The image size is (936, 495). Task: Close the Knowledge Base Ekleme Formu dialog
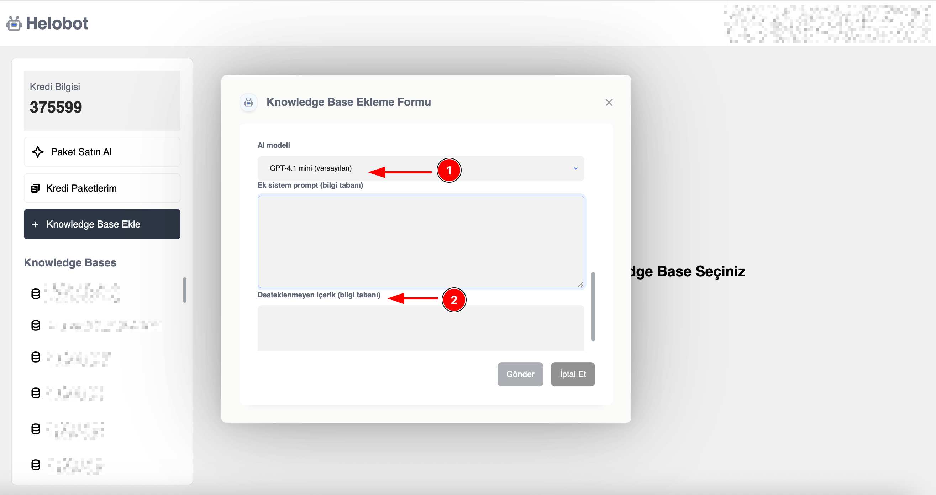[609, 103]
